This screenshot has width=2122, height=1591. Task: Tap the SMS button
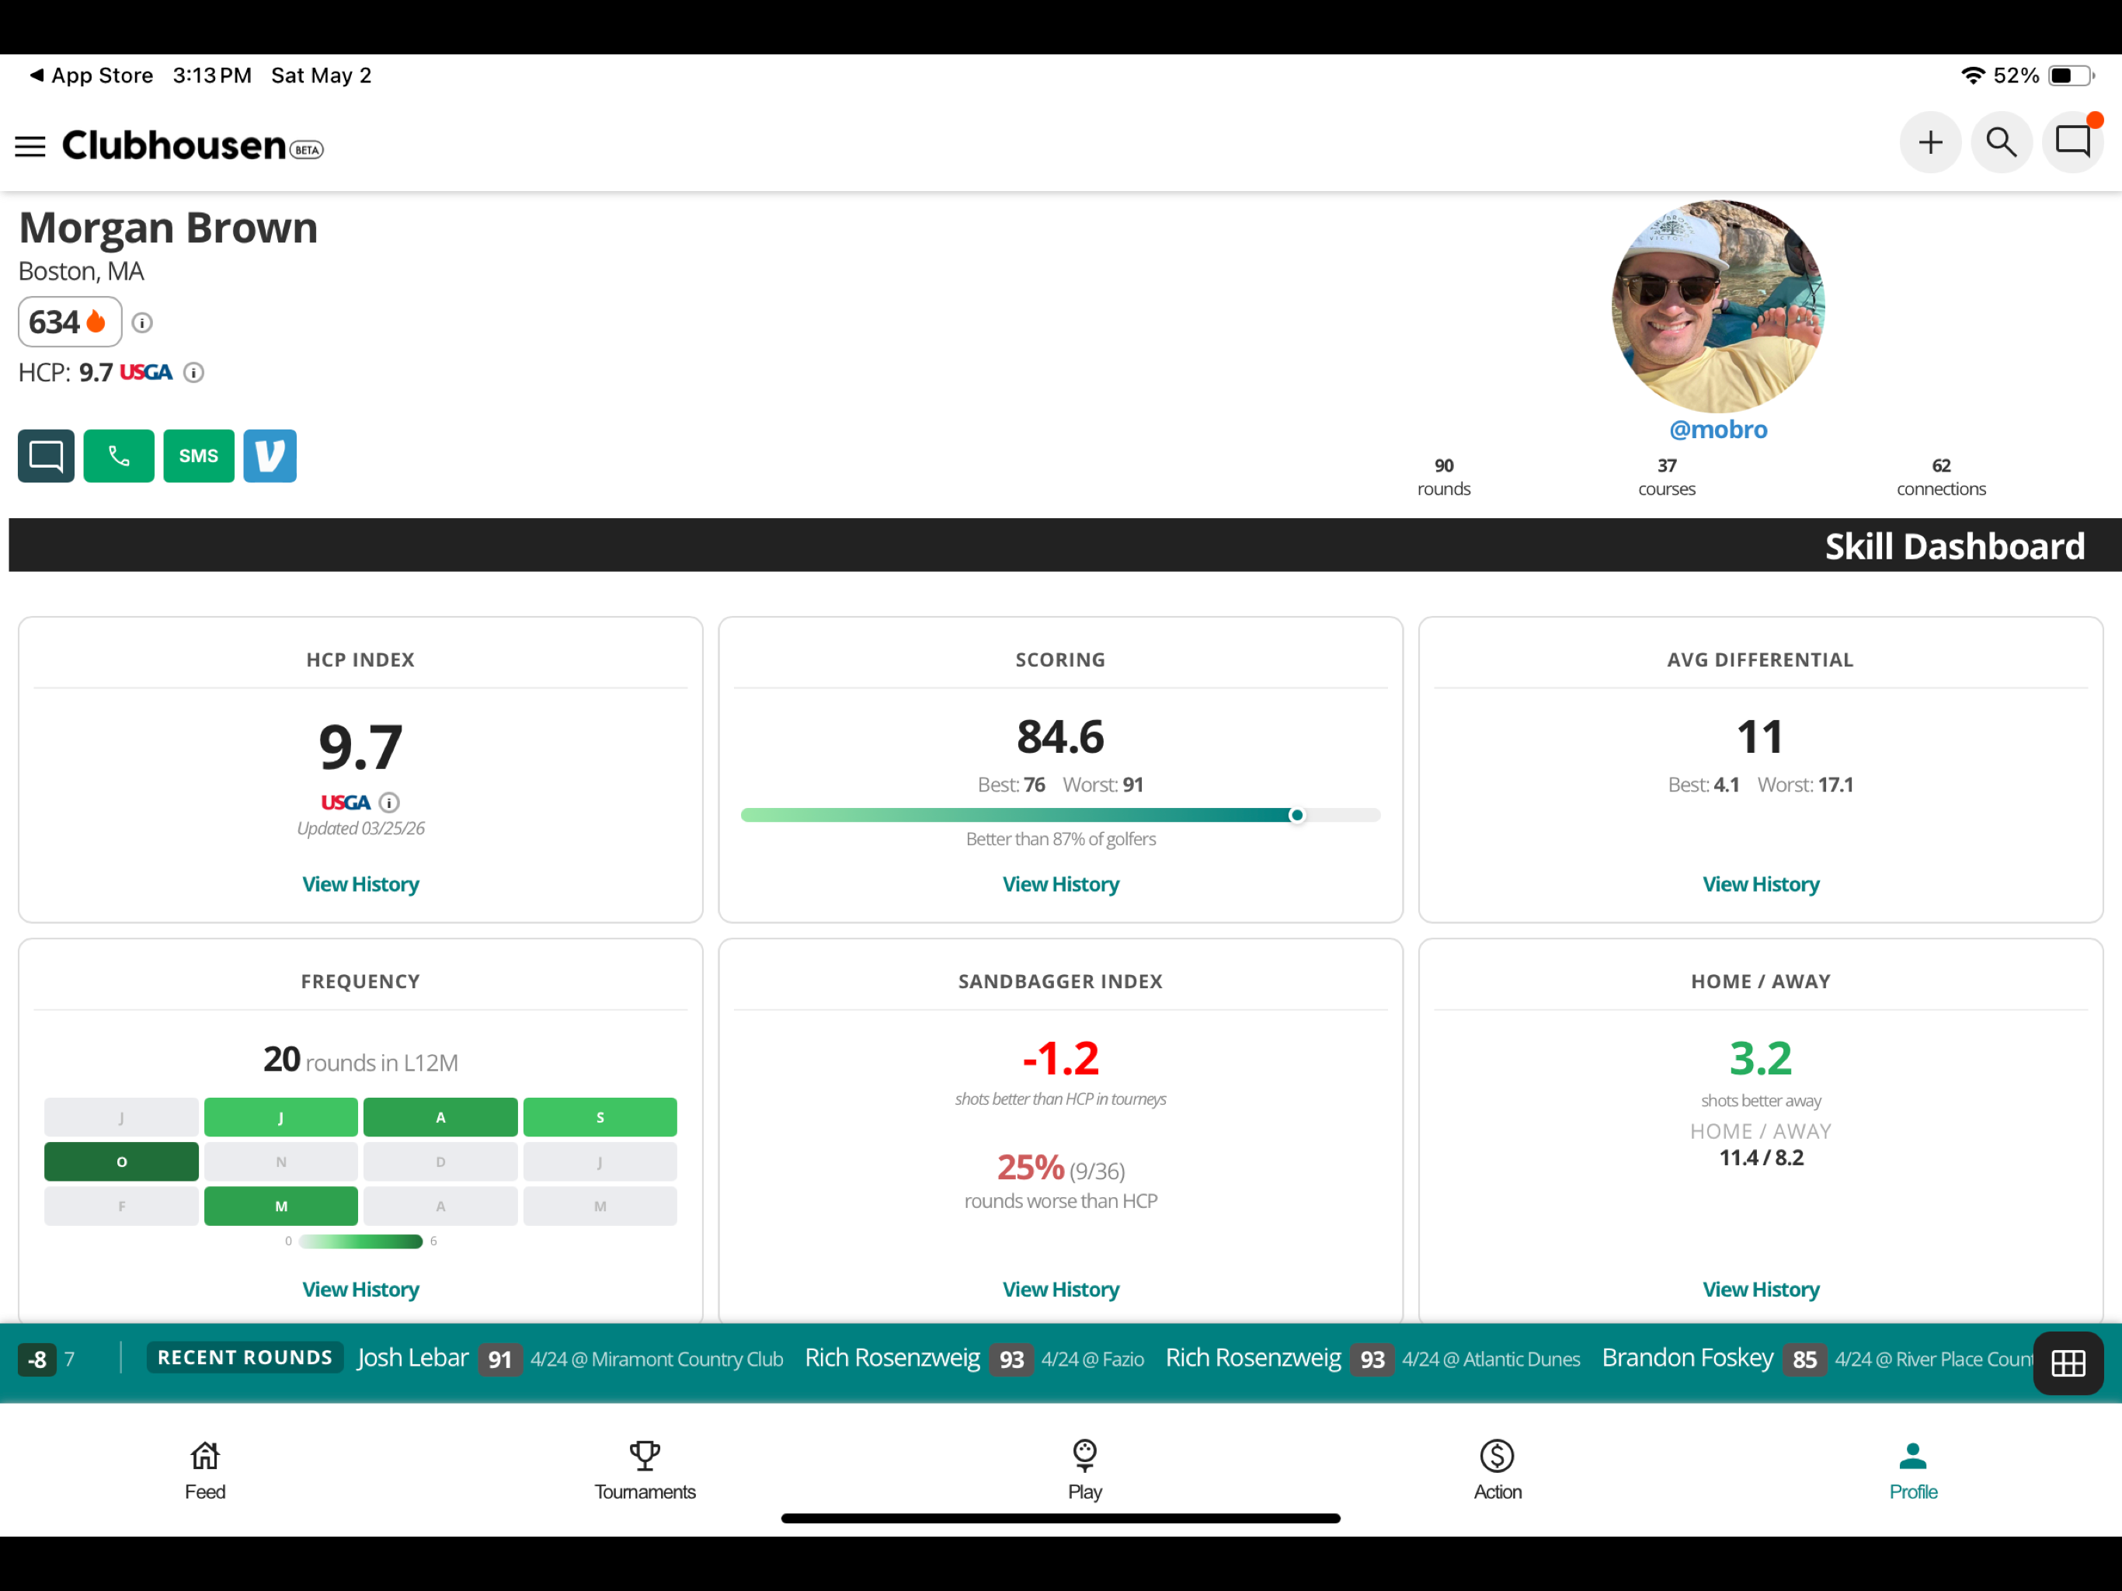coord(199,456)
